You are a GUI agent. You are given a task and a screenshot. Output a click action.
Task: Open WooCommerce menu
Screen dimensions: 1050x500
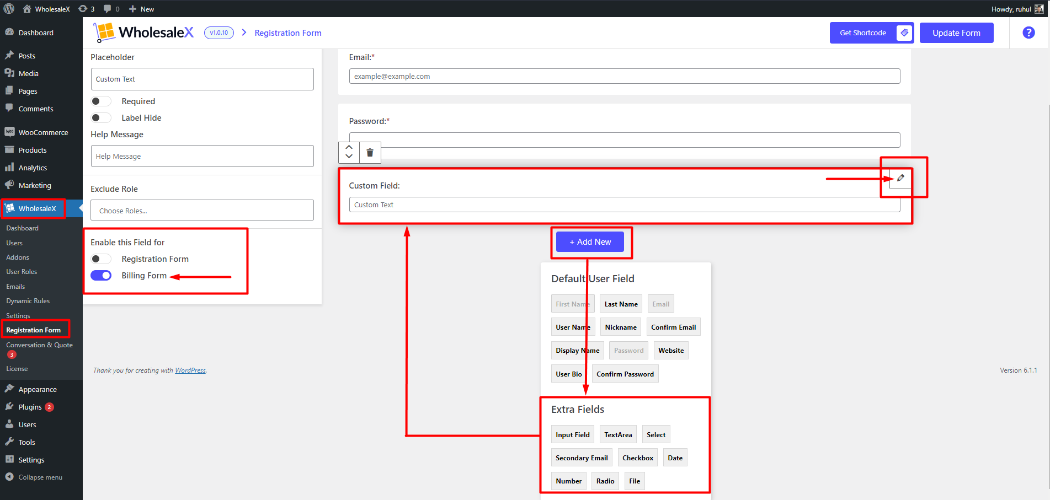pos(43,132)
